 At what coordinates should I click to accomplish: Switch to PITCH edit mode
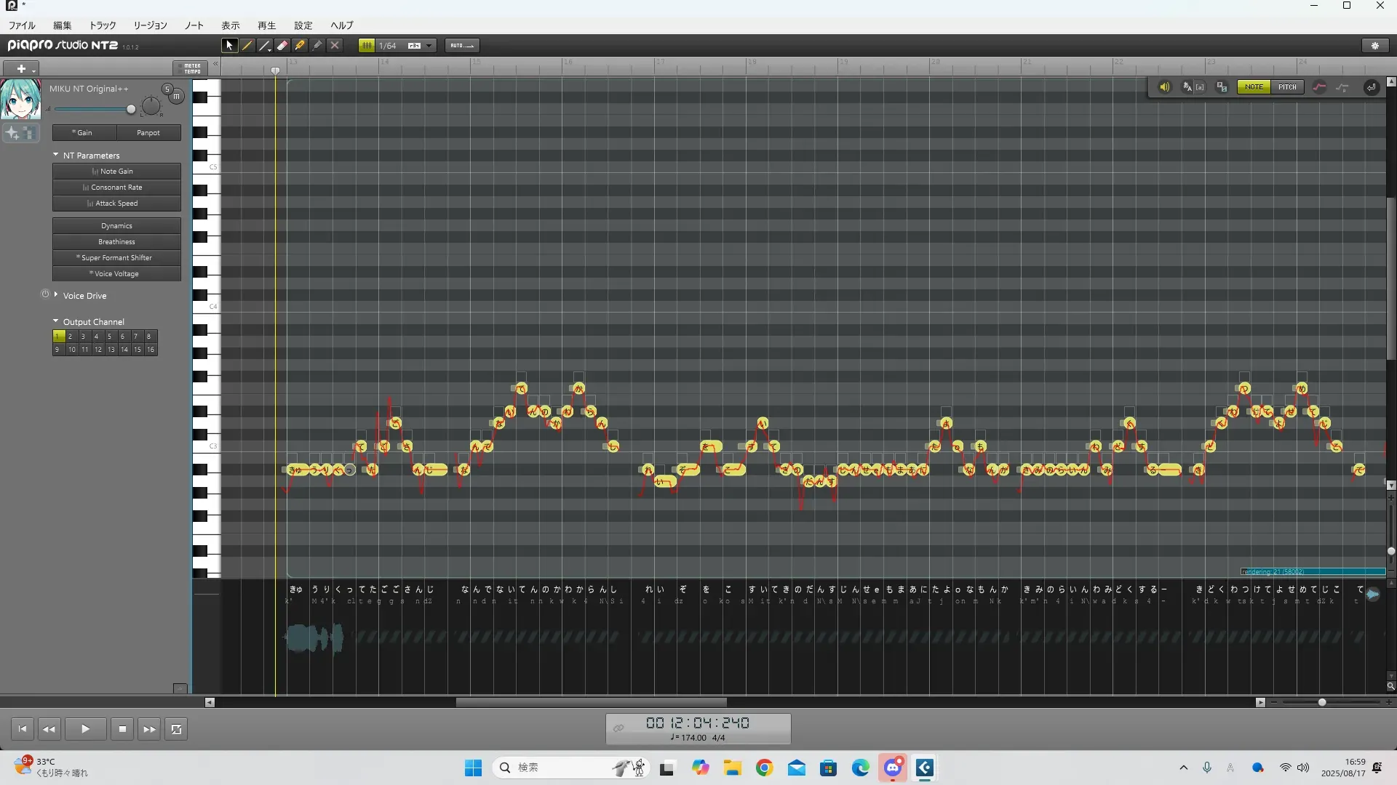tap(1287, 87)
